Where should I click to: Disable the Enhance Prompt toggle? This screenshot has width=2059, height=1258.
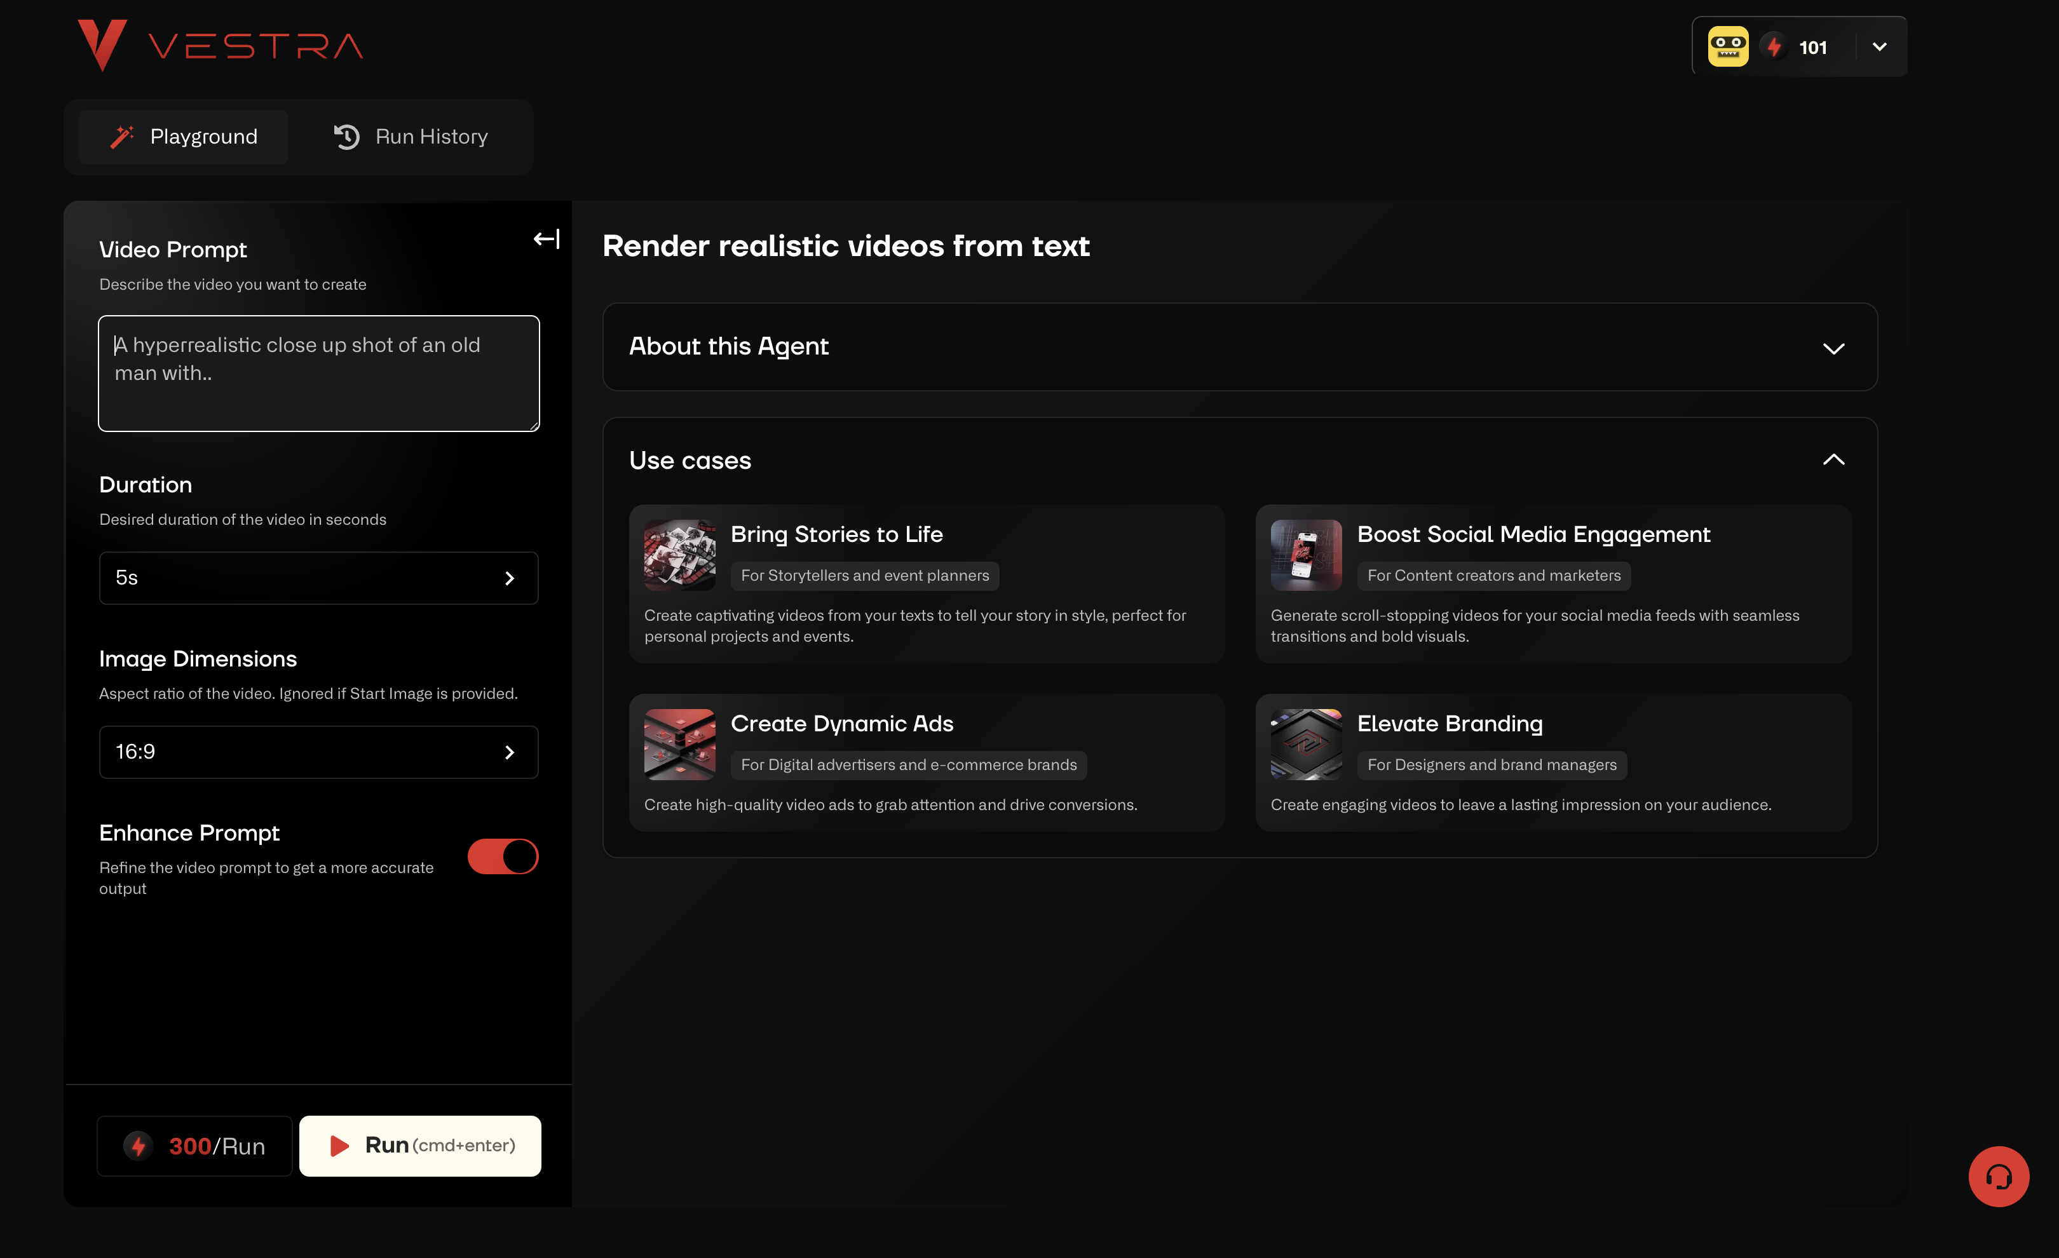tap(502, 856)
